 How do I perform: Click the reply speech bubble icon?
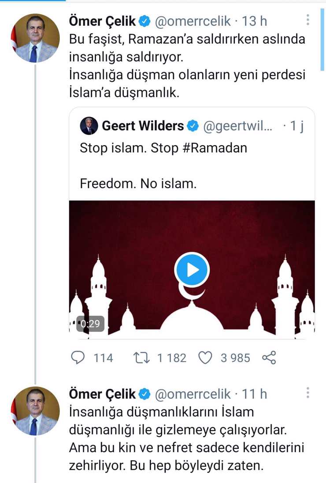(x=78, y=358)
